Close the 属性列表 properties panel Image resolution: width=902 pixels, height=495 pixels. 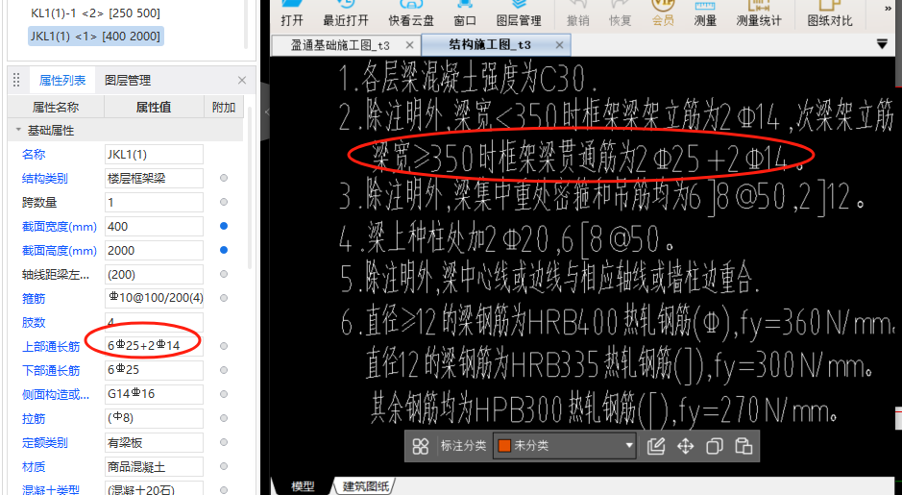pyautogui.click(x=242, y=80)
